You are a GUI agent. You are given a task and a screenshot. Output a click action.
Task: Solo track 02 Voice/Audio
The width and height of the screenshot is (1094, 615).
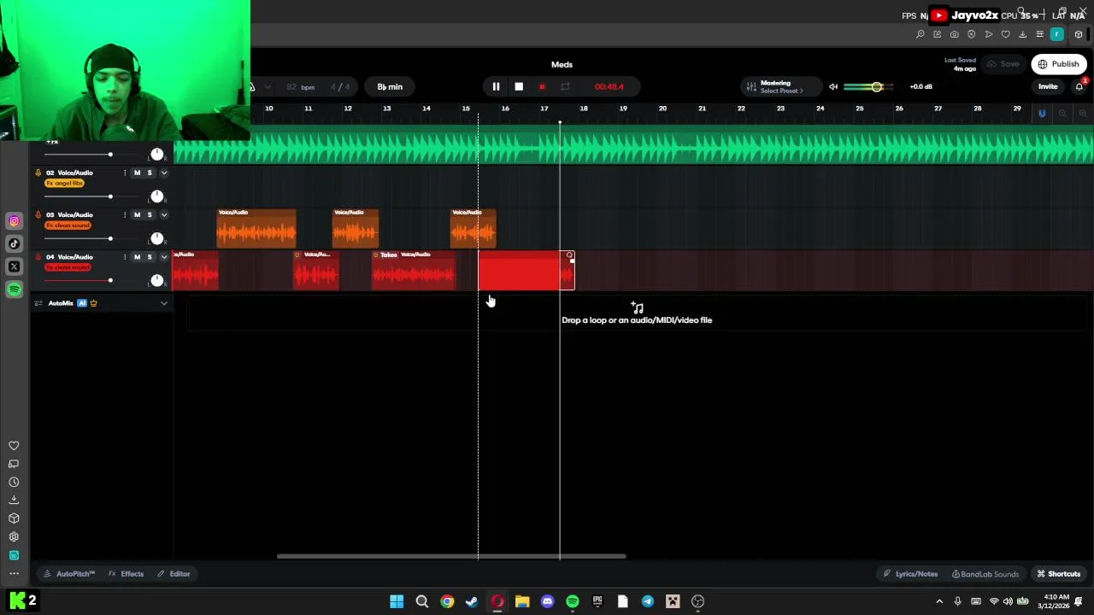click(x=150, y=173)
